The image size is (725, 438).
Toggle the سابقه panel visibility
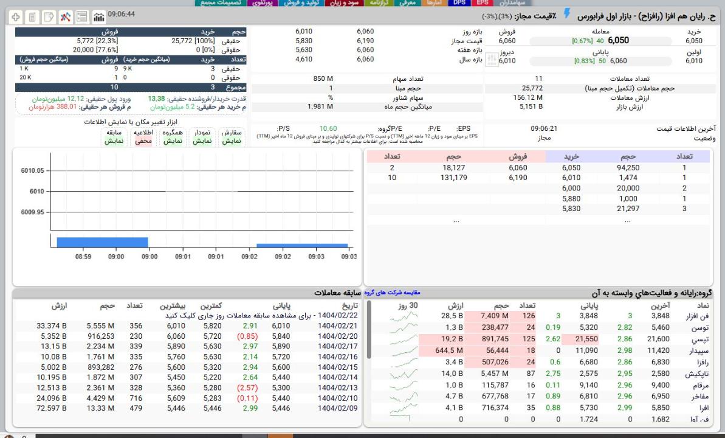click(x=114, y=141)
